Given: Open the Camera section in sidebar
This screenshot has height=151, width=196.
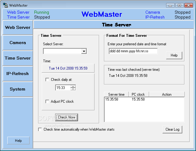Looking at the screenshot, I should coord(18,43).
